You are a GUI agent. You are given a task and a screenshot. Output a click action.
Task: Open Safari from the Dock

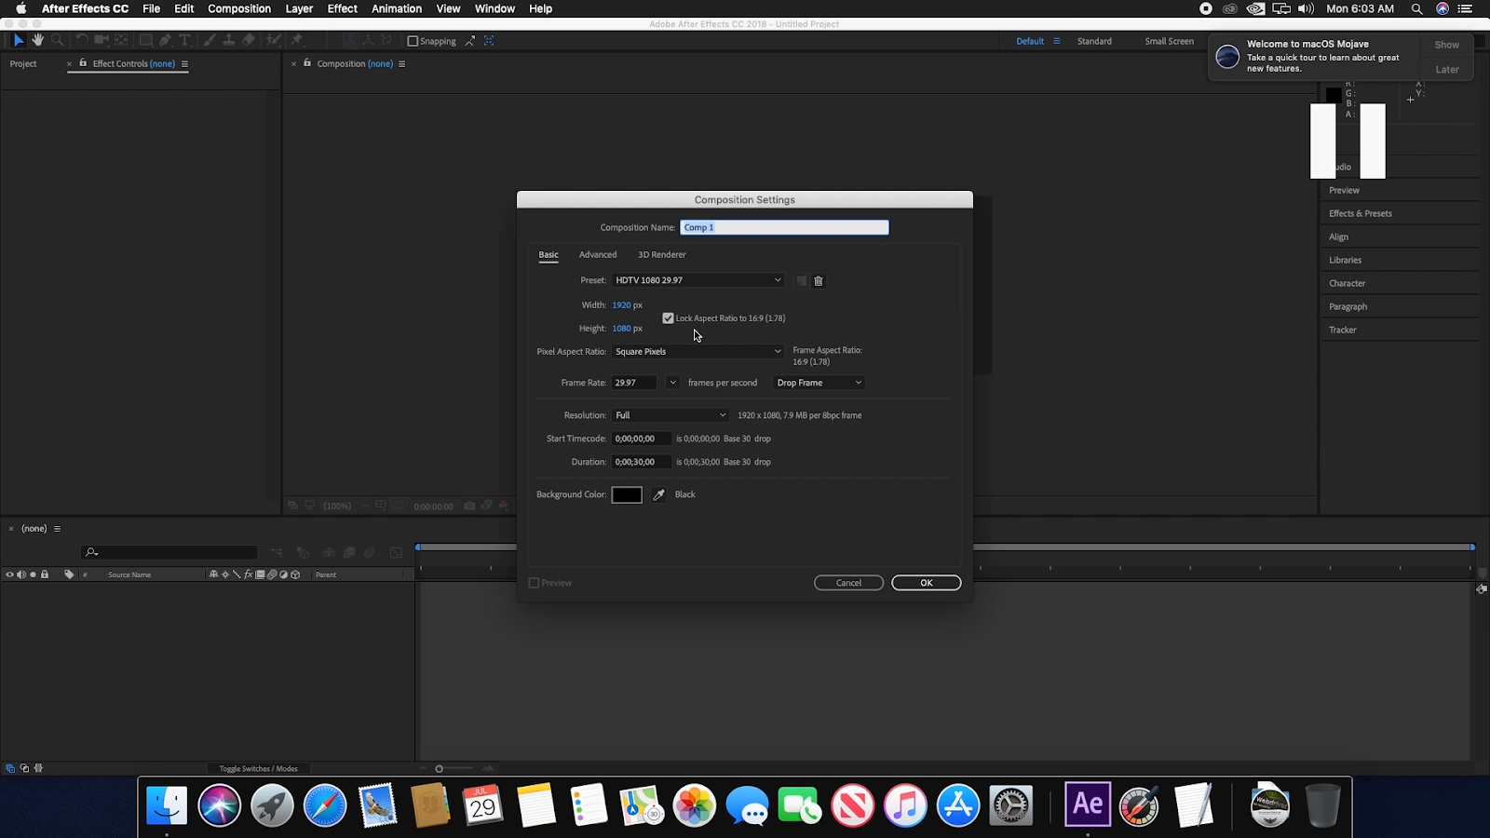point(324,805)
